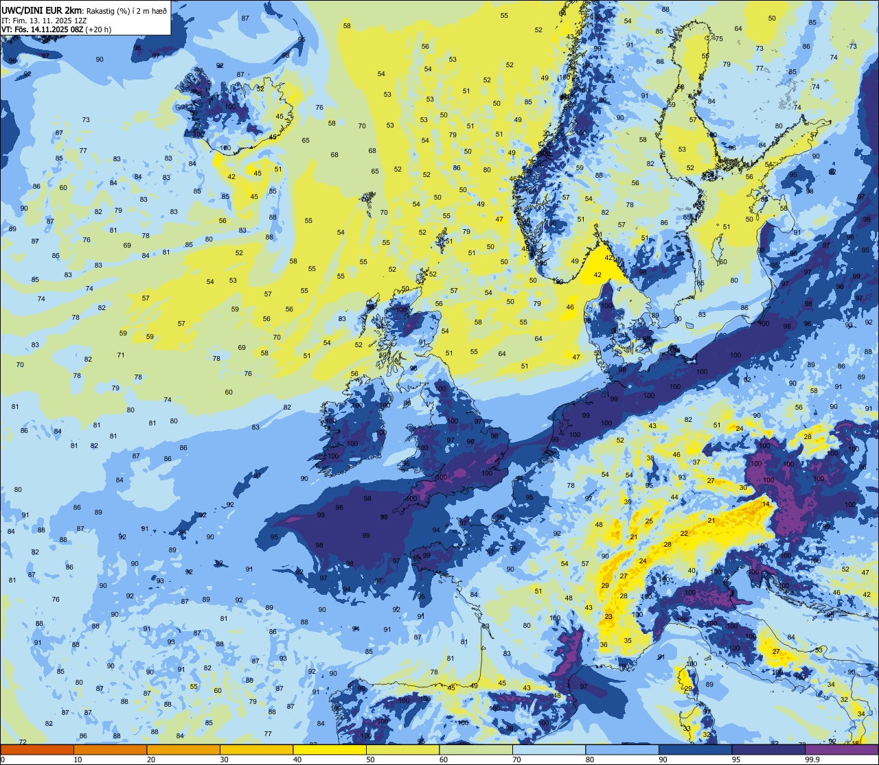The image size is (879, 765).
Task: Click the humidity value '14' on the map
Action: (x=766, y=504)
